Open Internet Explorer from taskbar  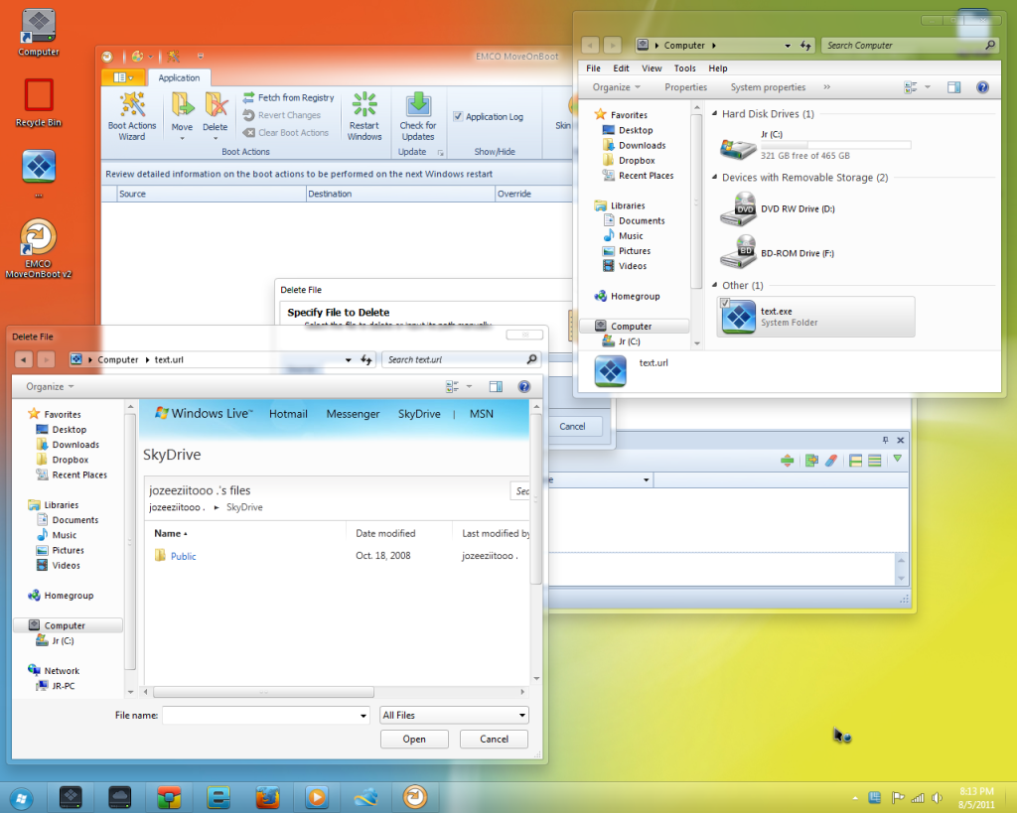coord(218,797)
